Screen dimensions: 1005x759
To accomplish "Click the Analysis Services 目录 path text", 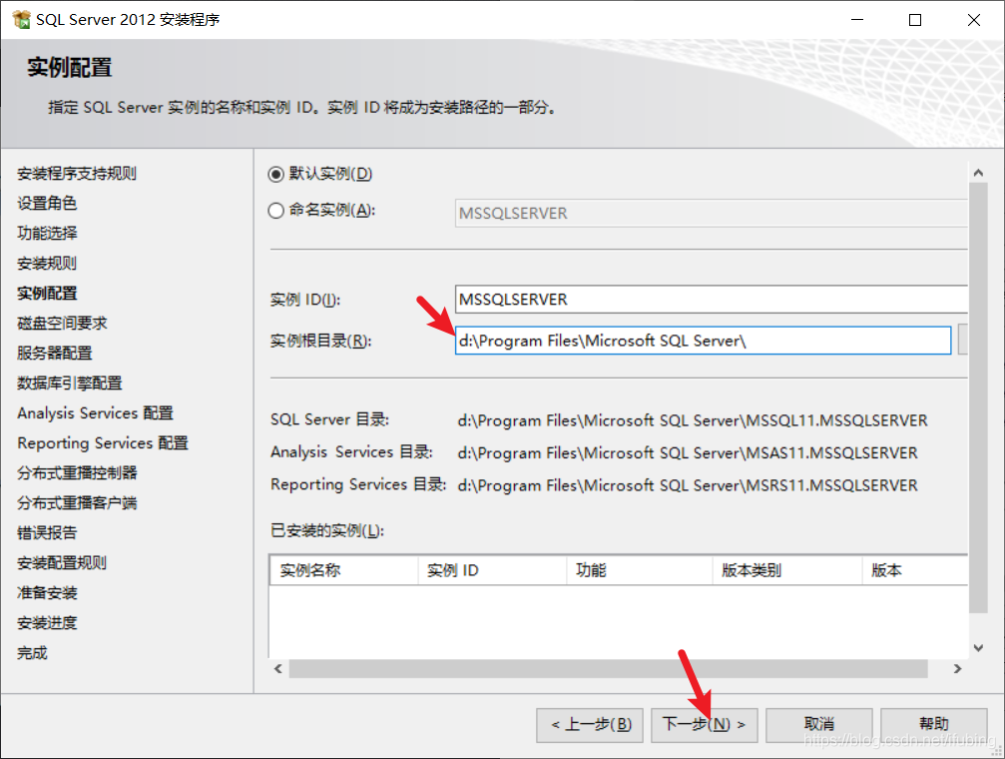I will click(687, 453).
